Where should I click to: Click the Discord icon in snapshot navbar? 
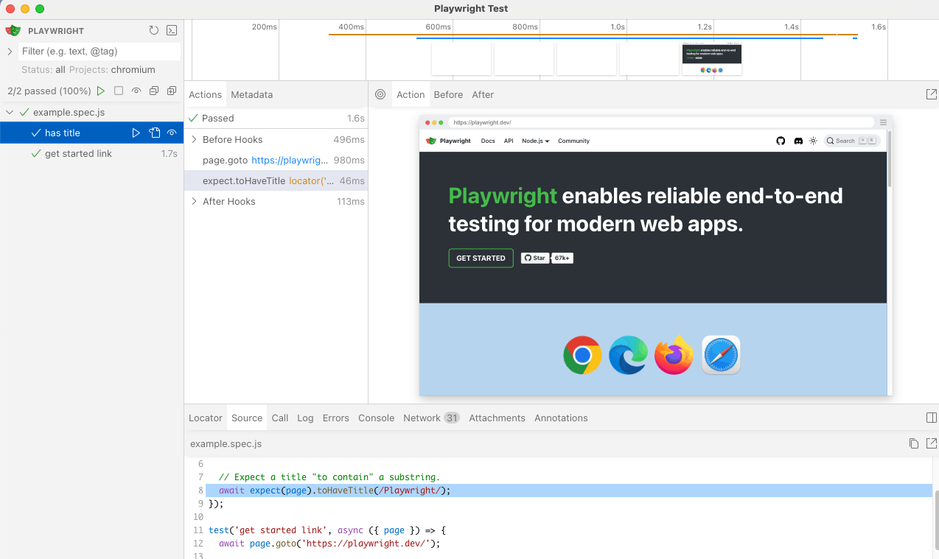coord(798,141)
